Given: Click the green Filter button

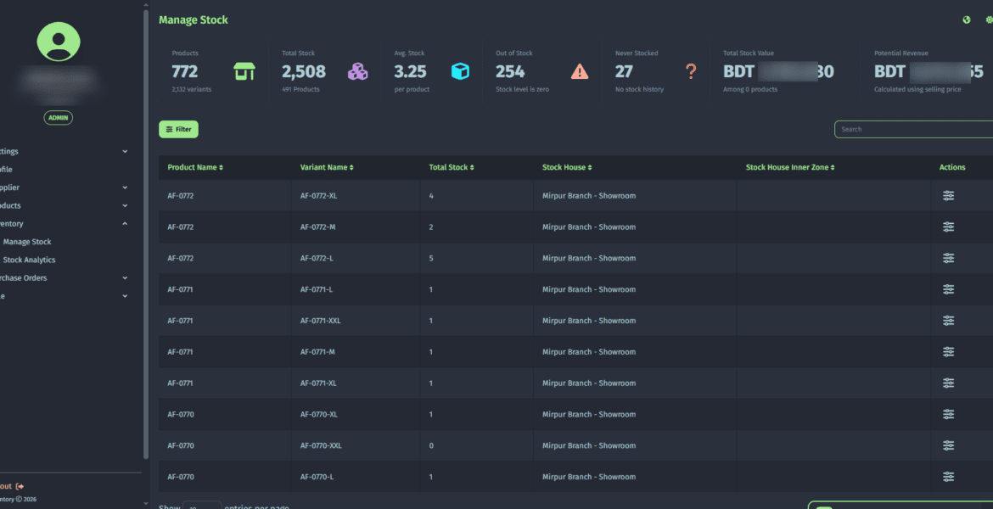Looking at the screenshot, I should (x=178, y=129).
